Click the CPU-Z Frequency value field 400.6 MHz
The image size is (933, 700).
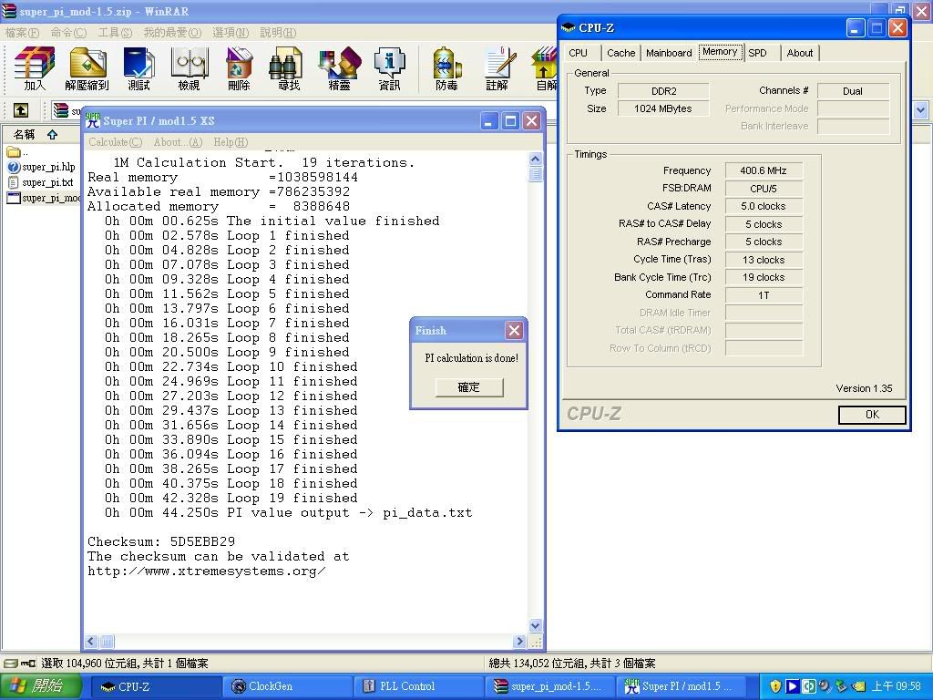tap(764, 170)
